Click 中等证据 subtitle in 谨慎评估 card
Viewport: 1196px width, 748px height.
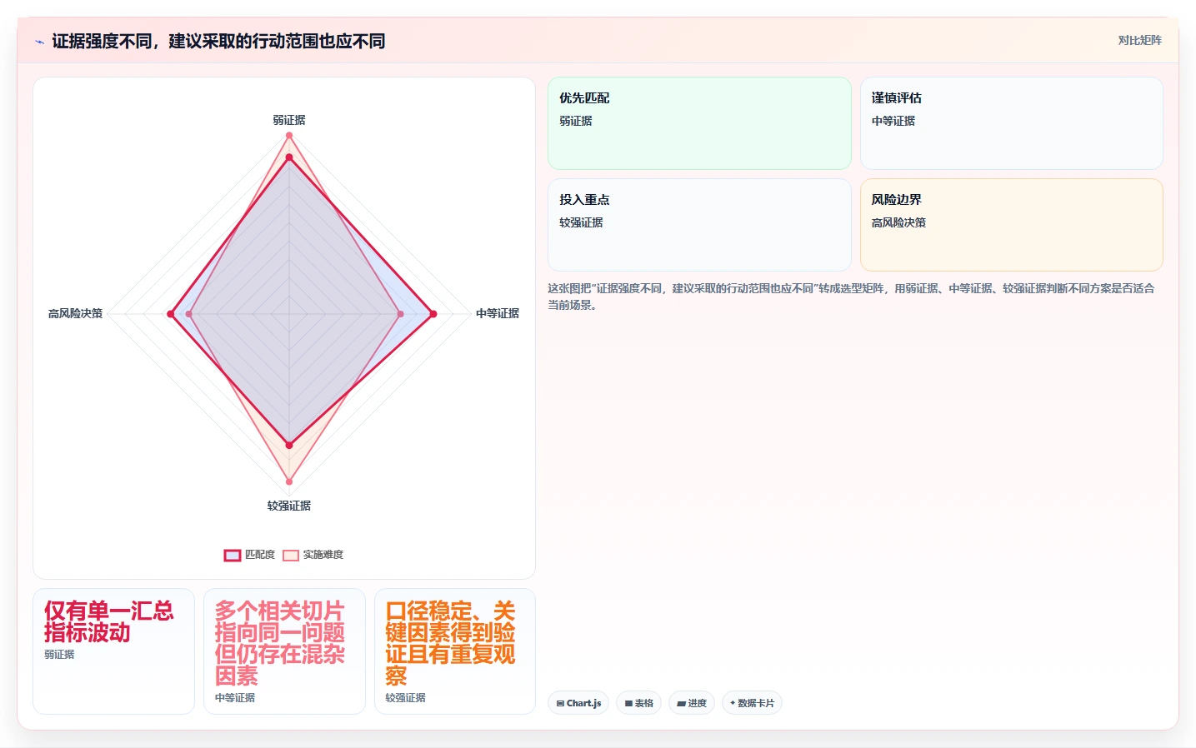(893, 121)
